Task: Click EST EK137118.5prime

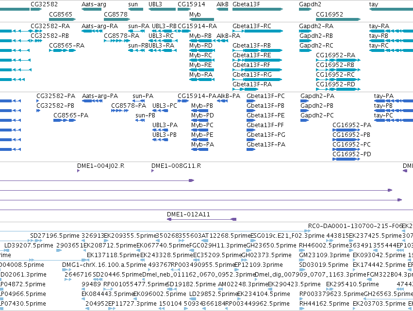Action: click(x=89, y=260)
